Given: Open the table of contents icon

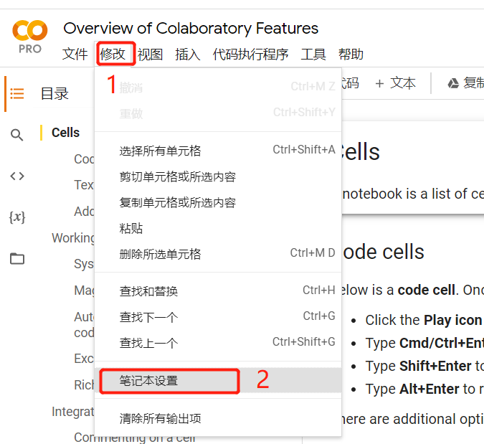Looking at the screenshot, I should pyautogui.click(x=17, y=93).
